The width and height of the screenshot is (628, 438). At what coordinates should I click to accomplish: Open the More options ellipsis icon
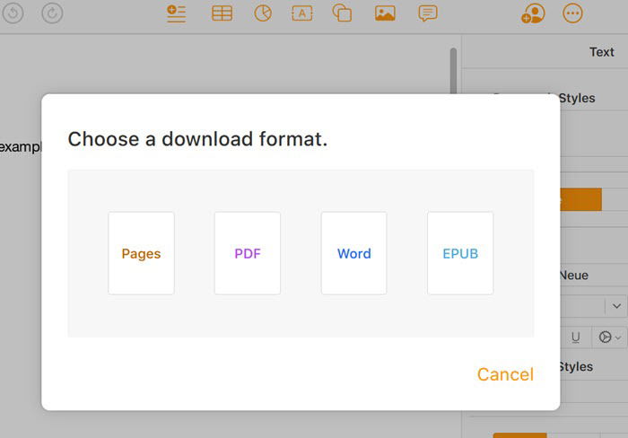pos(572,13)
